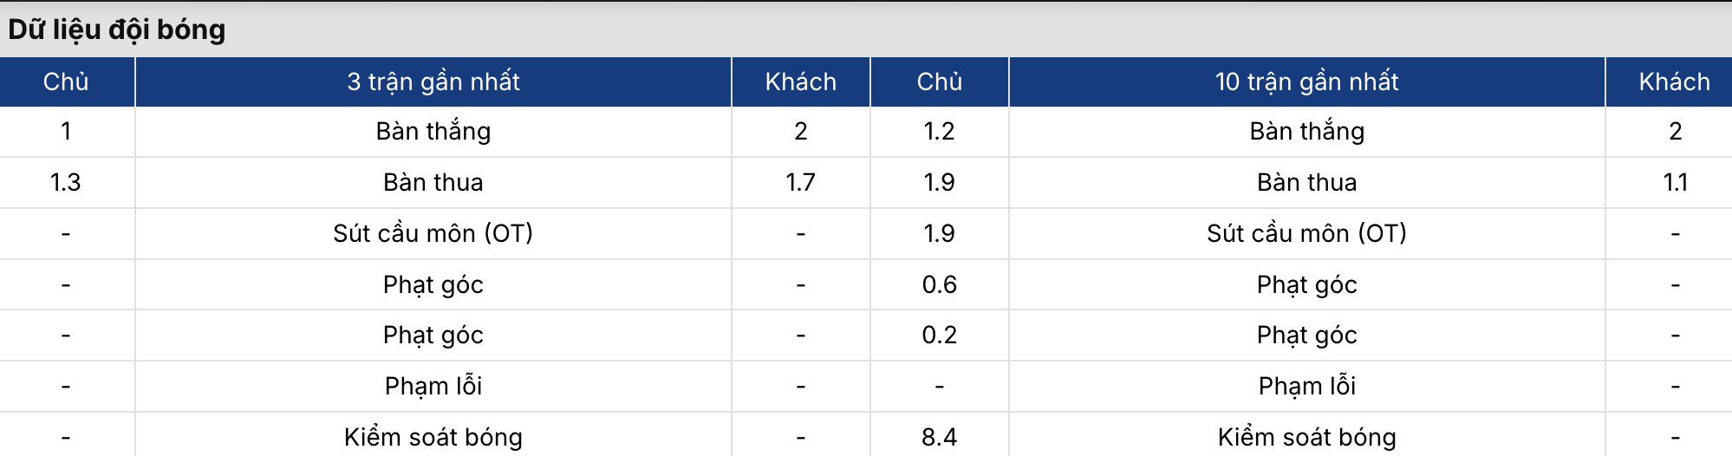
Task: Click the 1.1 away goals-conceded value
Action: (x=1675, y=183)
